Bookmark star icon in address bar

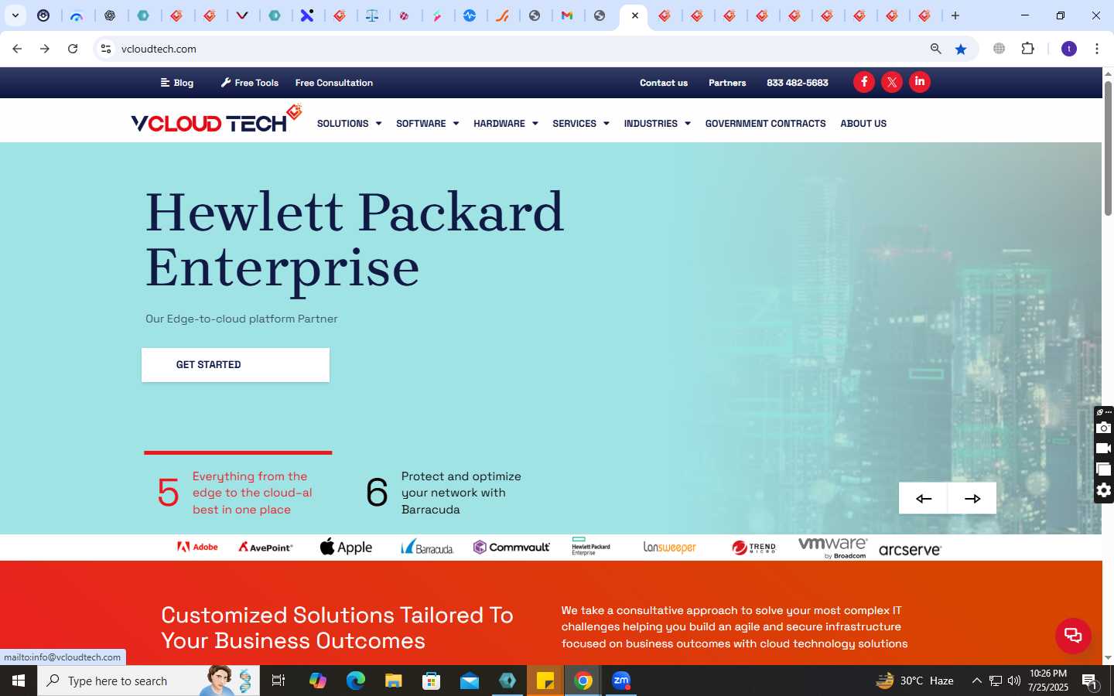pos(961,49)
